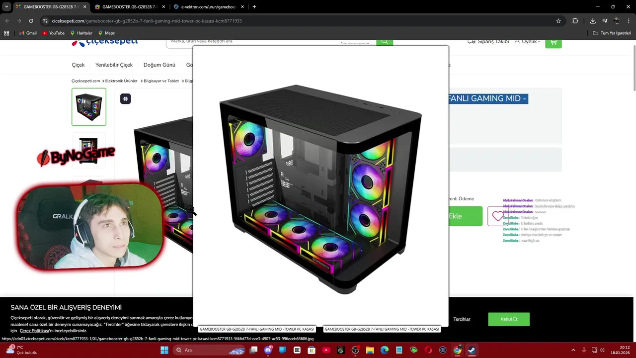Open the weather widget showing 7°C
This screenshot has width=636, height=358.
pyautogui.click(x=22, y=350)
